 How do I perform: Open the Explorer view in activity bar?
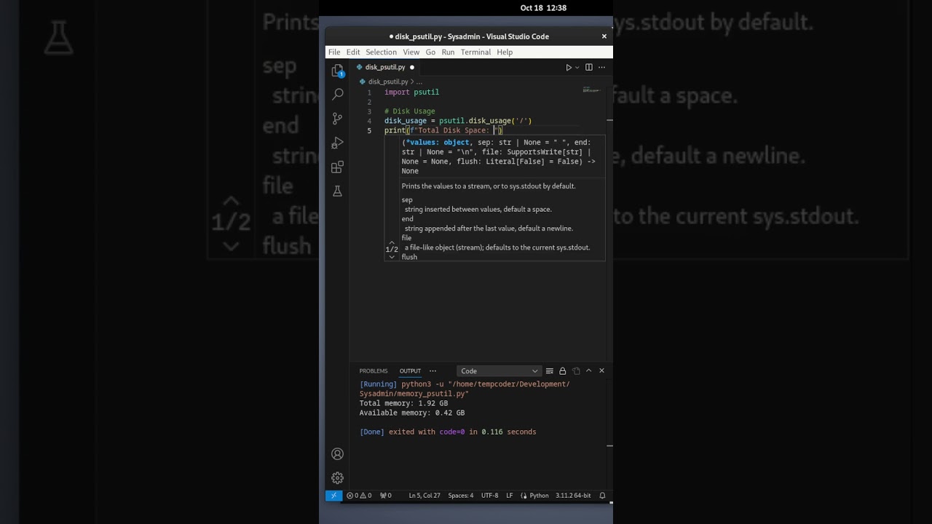click(x=337, y=71)
